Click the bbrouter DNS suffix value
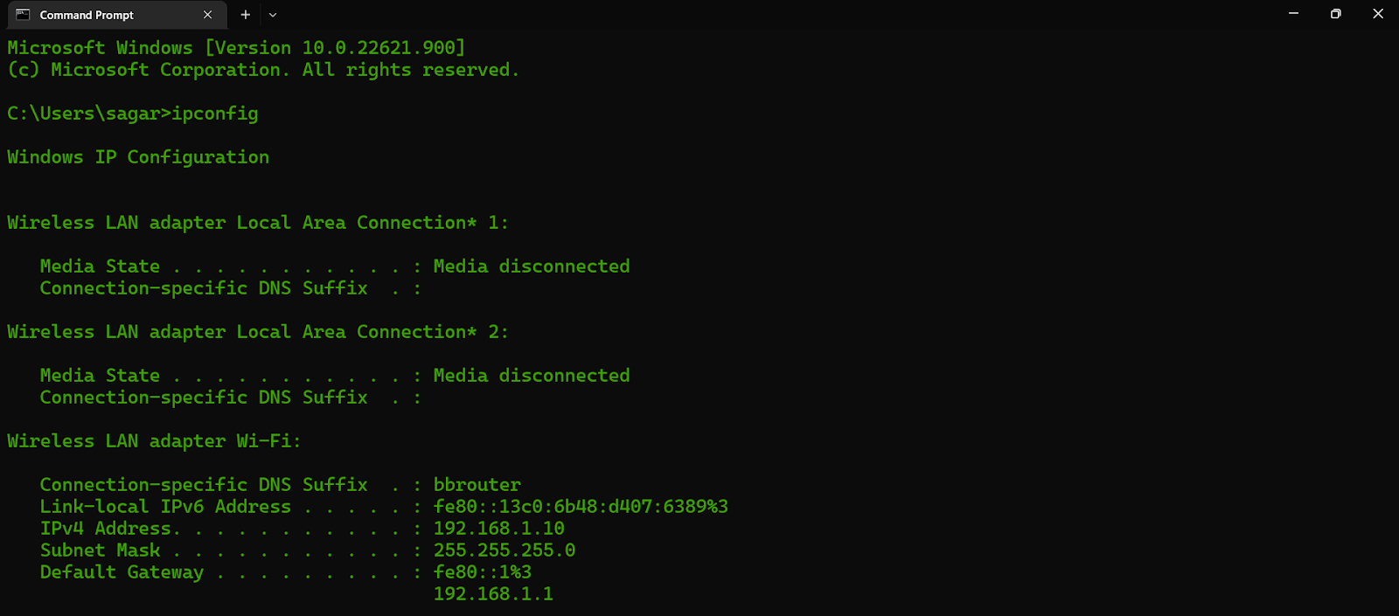1399x616 pixels. coord(477,485)
